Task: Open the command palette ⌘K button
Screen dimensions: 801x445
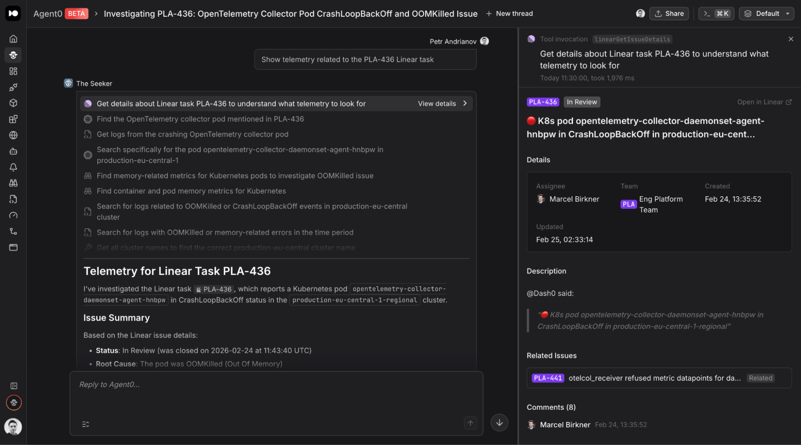Action: 716,14
